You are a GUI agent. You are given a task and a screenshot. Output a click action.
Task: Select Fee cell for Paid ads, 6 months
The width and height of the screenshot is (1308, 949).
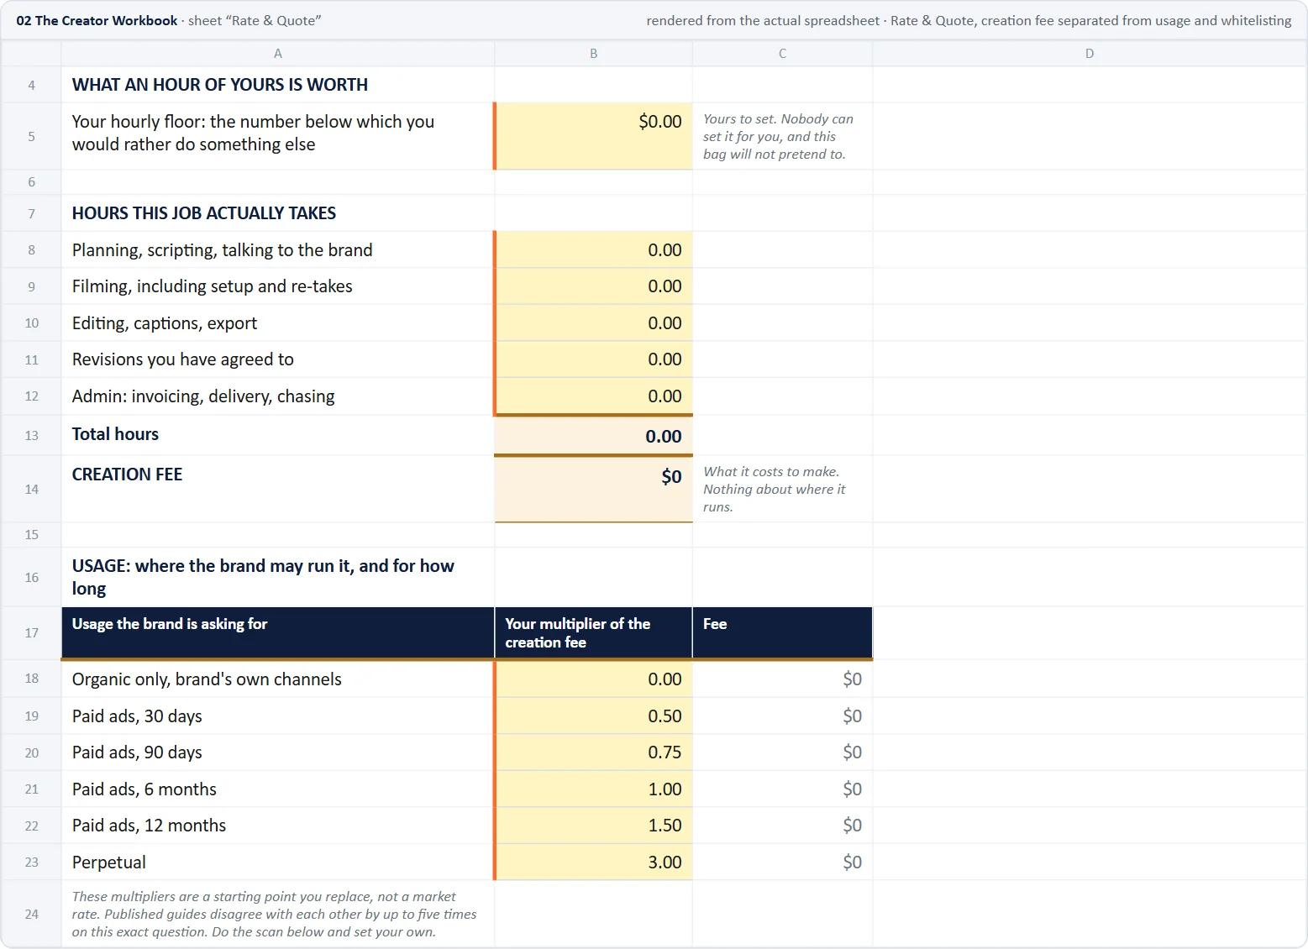point(783,789)
